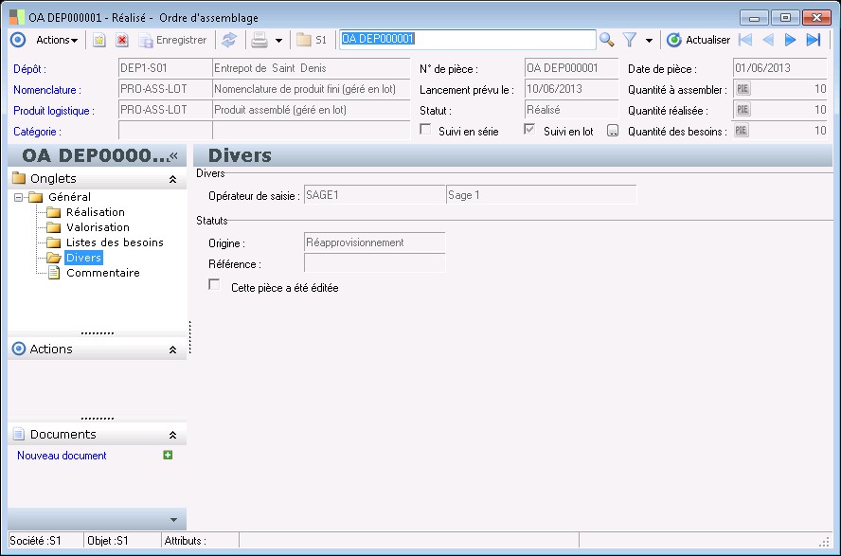This screenshot has height=556, width=841.
Task: Click the Enregistrer save button
Action: 173,40
